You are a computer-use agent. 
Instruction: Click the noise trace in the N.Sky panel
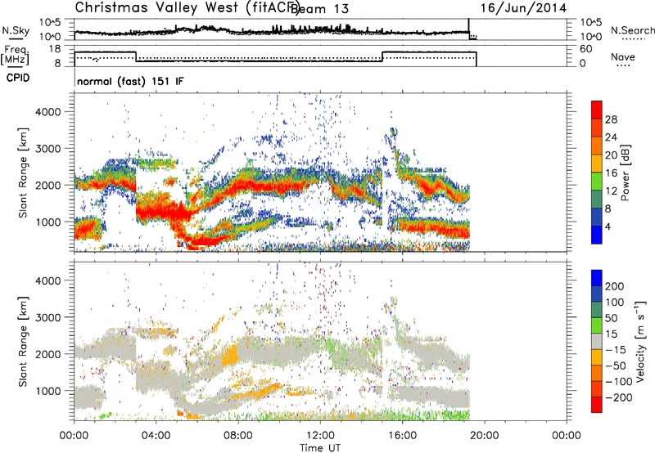click(x=272, y=31)
